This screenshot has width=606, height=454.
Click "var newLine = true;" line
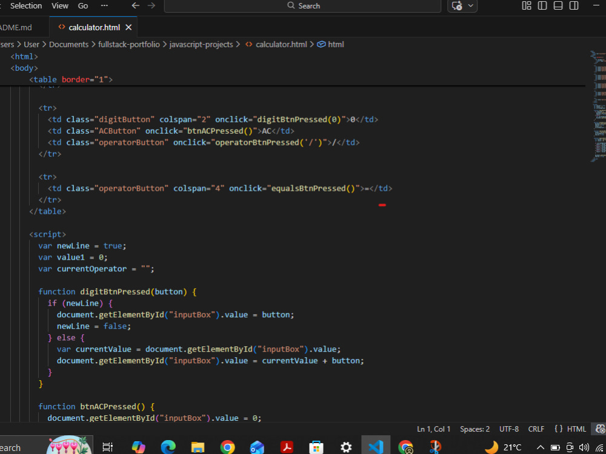[82, 246]
